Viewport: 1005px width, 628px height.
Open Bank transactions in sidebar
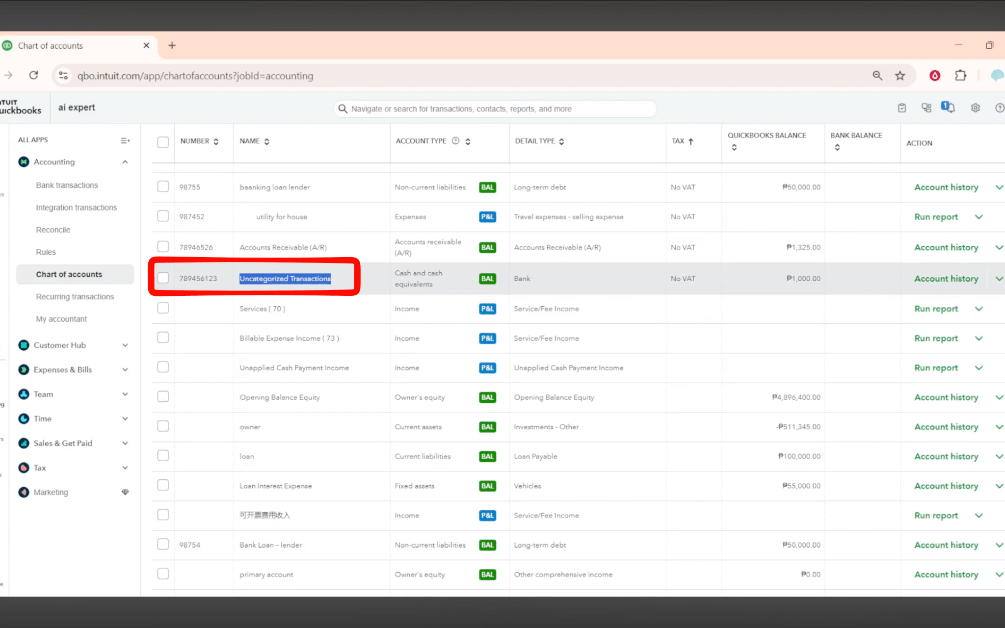click(67, 185)
